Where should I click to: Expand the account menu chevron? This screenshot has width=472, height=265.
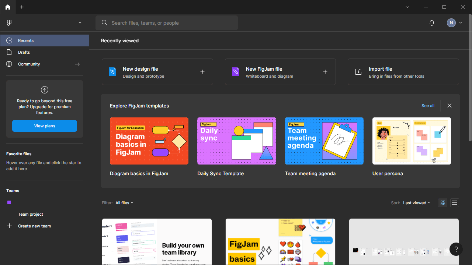coord(461,23)
